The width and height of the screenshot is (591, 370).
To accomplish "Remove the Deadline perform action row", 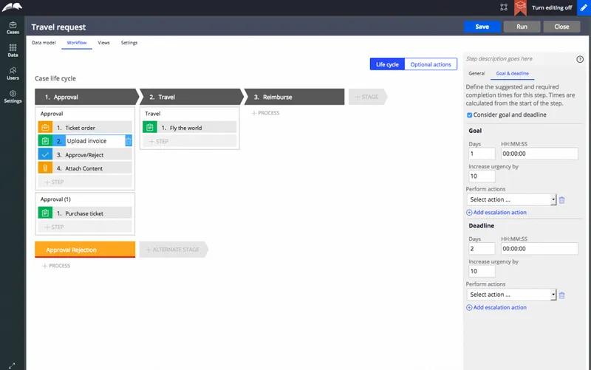I will pos(561,295).
